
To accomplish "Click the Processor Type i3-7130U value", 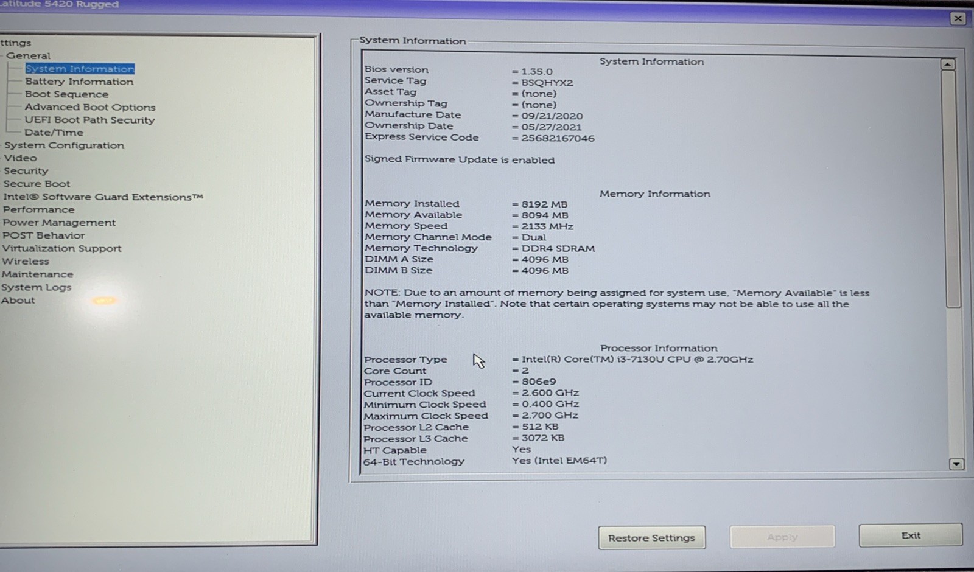I will (637, 360).
